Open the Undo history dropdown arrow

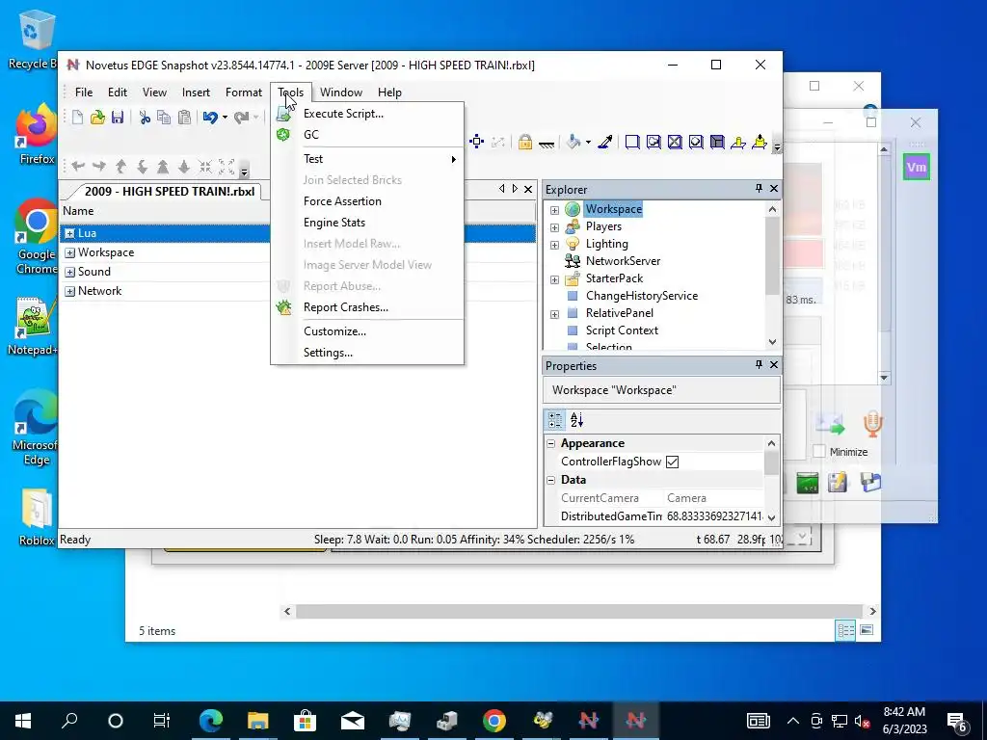click(x=225, y=117)
